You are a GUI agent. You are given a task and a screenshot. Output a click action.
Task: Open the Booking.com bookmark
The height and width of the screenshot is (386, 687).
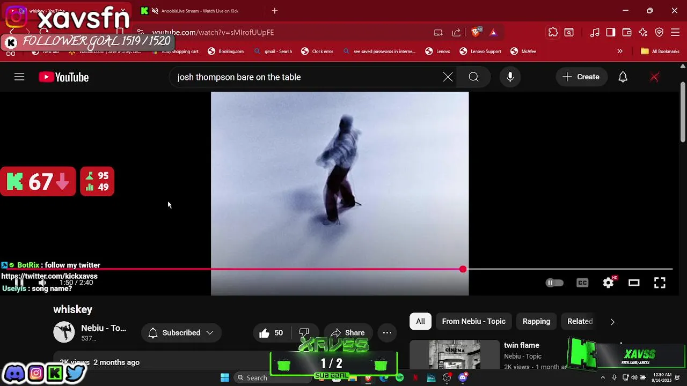tap(225, 51)
